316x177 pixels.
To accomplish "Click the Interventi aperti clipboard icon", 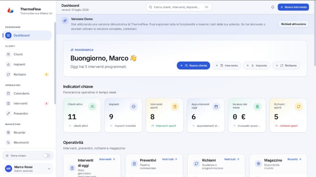I will pyautogui.click(x=175, y=107).
